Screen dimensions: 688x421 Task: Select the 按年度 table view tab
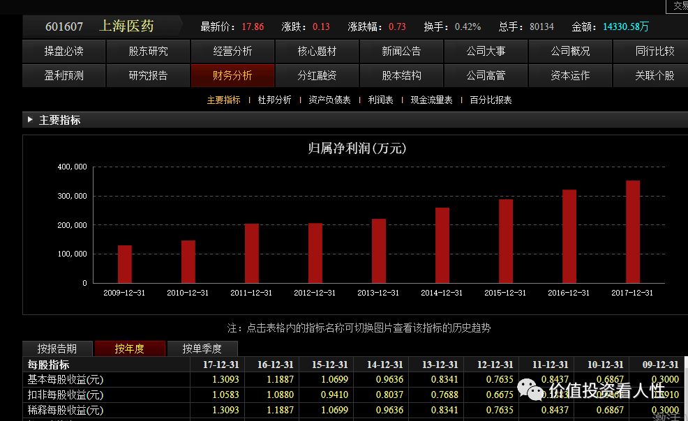(130, 349)
